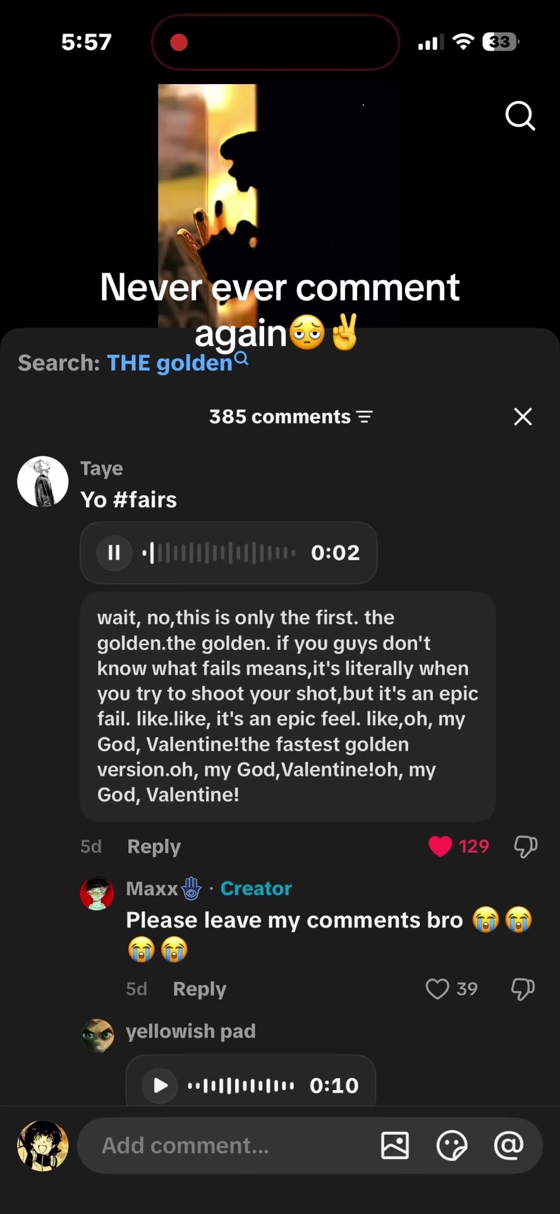Seek within Taye's voice waveform
This screenshot has width=560, height=1214.
pyautogui.click(x=219, y=553)
